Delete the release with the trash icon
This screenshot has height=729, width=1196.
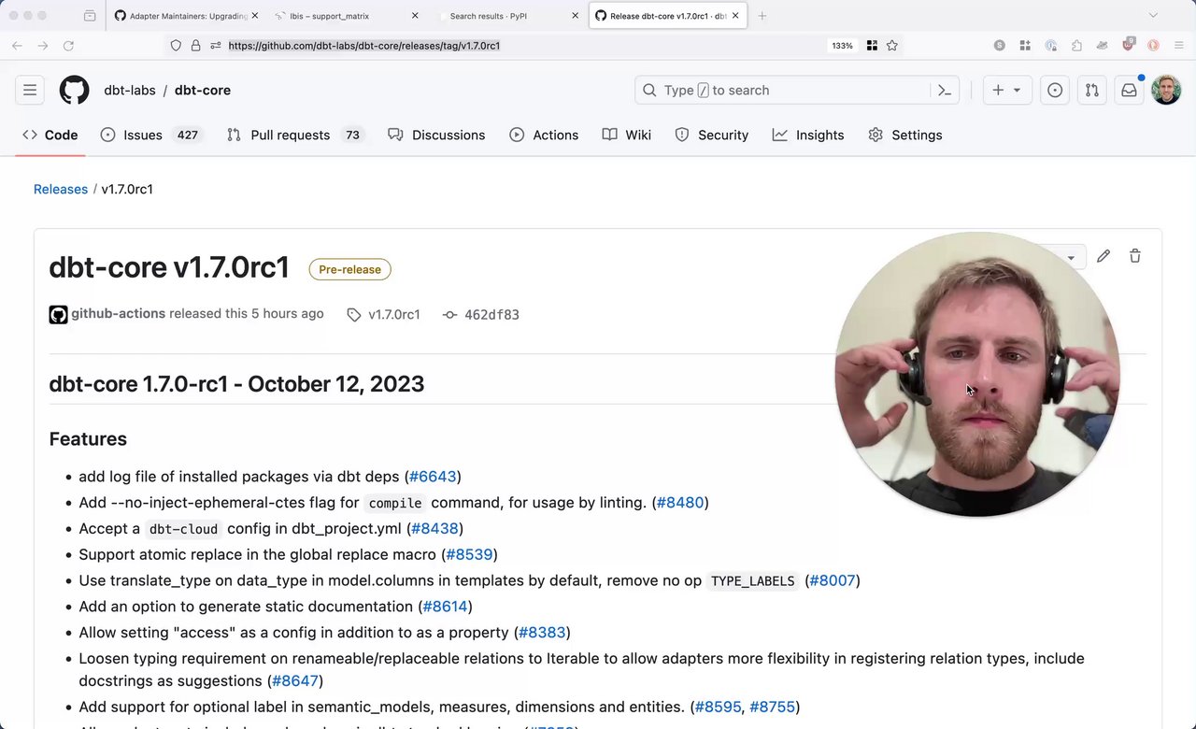pos(1135,256)
